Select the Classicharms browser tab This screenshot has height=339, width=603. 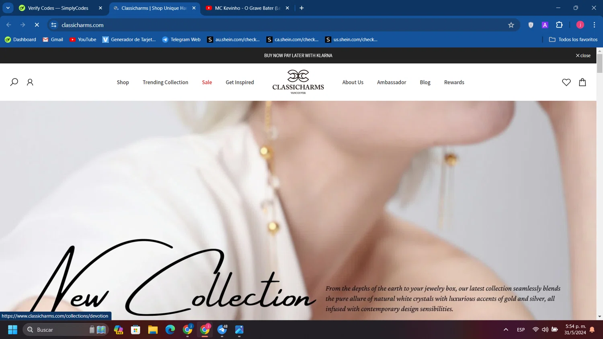pyautogui.click(x=154, y=8)
